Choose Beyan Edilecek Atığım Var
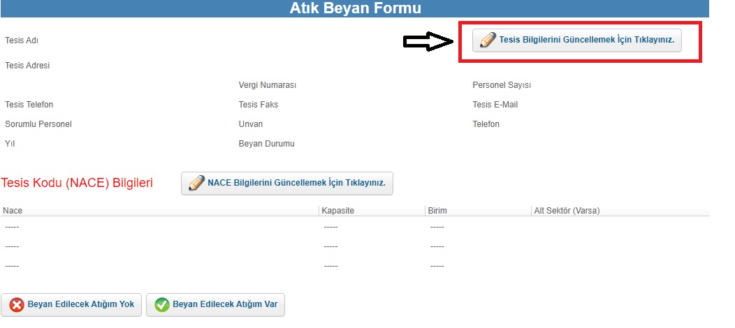 coord(216,305)
